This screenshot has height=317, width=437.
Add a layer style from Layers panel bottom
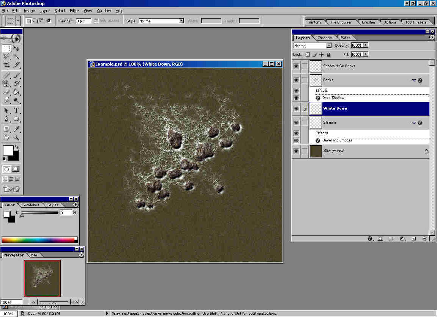pyautogui.click(x=369, y=239)
